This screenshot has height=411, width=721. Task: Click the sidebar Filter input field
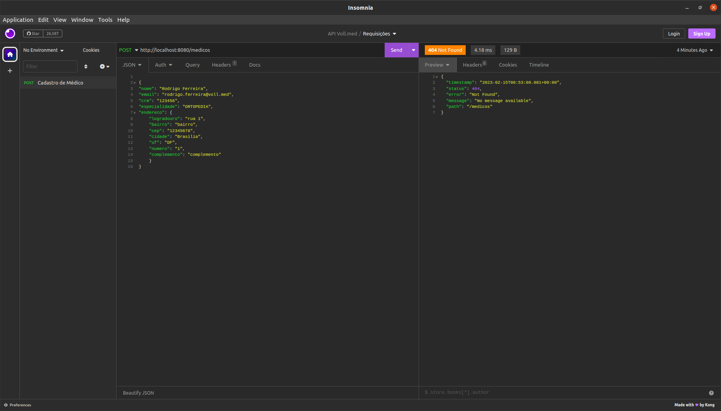pos(50,67)
